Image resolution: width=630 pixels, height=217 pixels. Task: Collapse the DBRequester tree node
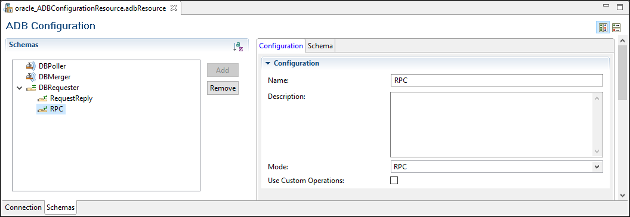pos(19,88)
